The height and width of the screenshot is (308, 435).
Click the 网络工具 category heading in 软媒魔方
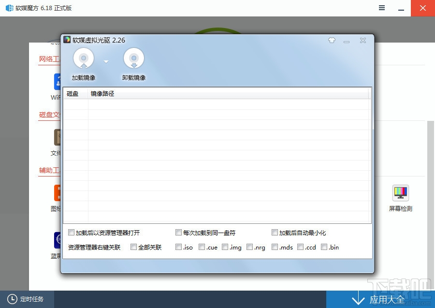(x=49, y=59)
